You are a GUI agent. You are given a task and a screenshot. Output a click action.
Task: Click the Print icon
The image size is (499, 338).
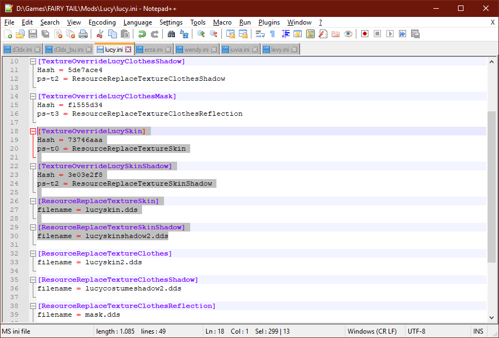tap(83, 34)
